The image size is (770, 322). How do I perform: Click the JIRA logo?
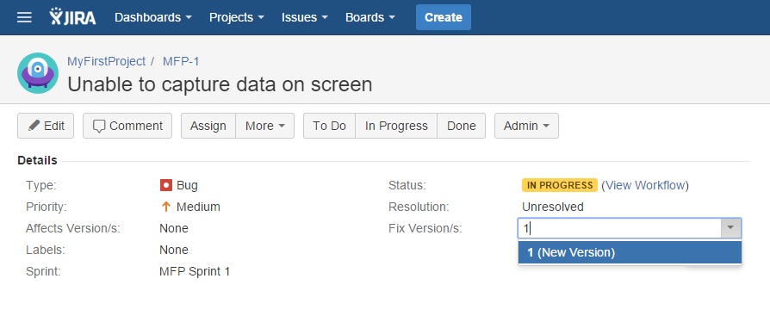tap(72, 16)
